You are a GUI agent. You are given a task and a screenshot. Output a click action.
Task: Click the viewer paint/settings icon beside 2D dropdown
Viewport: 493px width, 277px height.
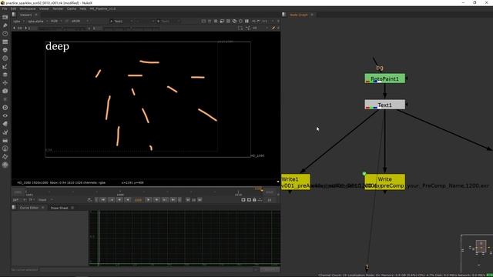(273, 28)
